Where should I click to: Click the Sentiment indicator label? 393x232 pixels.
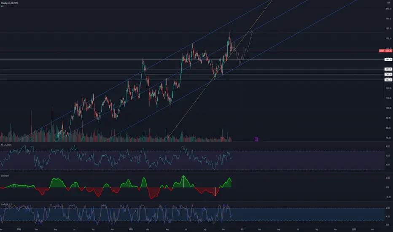(5, 176)
